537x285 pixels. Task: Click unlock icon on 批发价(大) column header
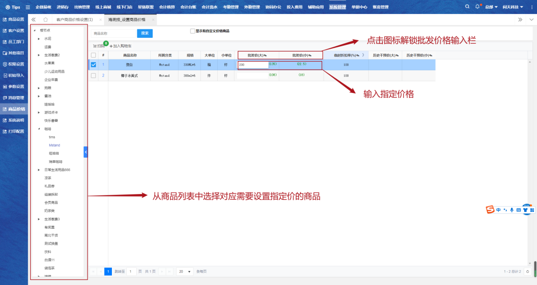click(265, 55)
